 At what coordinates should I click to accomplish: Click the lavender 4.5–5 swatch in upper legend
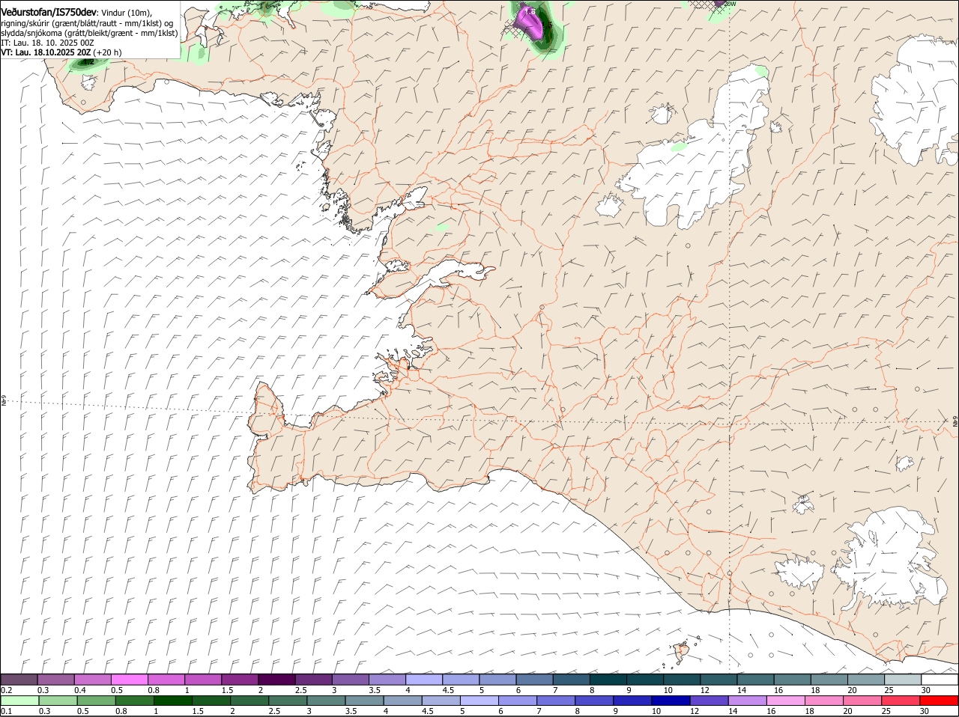pyautogui.click(x=461, y=680)
